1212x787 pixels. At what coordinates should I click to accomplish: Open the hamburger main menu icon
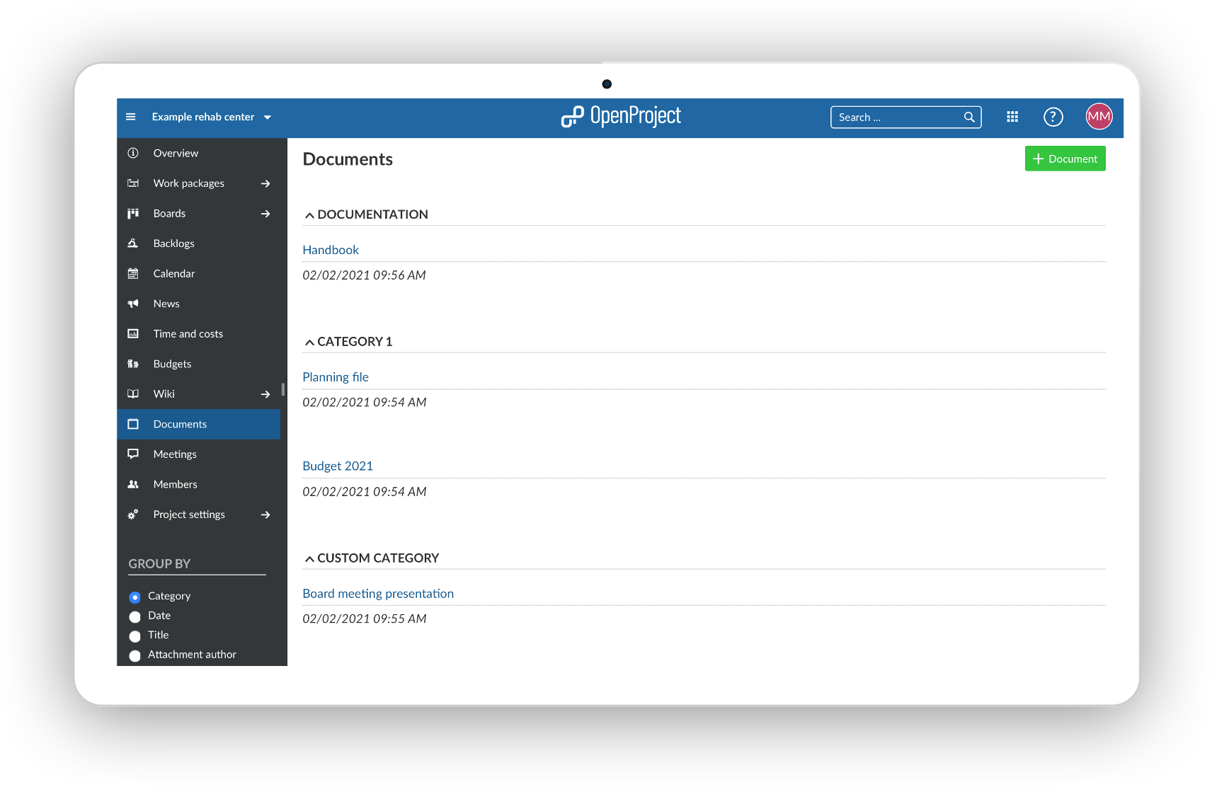pos(131,117)
